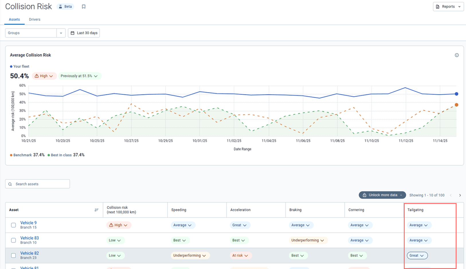Click the High risk warning badge above chart
The width and height of the screenshot is (466, 269).
[x=44, y=76]
